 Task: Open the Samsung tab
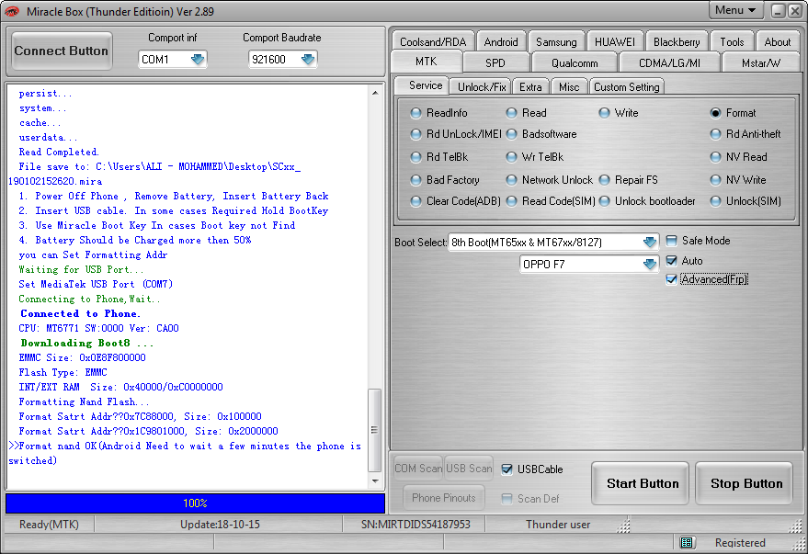pyautogui.click(x=556, y=41)
